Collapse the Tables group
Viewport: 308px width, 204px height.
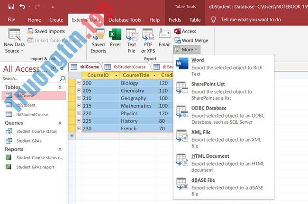[x=60, y=87]
